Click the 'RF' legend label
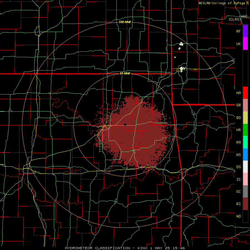 pyautogui.click(x=239, y=31)
